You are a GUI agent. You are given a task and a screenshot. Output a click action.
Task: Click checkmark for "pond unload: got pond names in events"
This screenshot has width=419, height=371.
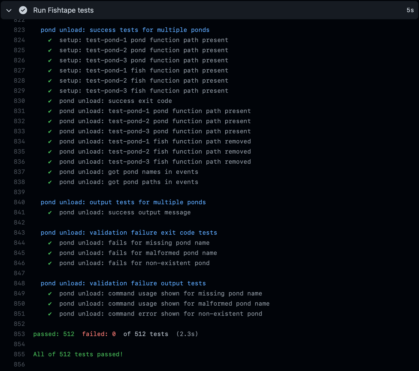50,172
